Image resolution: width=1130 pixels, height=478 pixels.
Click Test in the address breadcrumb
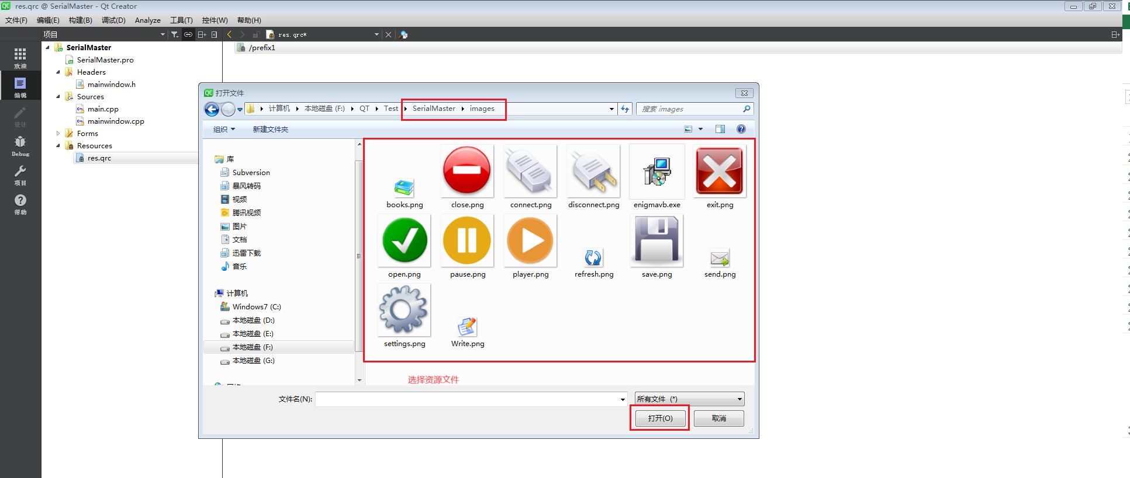pyautogui.click(x=391, y=109)
